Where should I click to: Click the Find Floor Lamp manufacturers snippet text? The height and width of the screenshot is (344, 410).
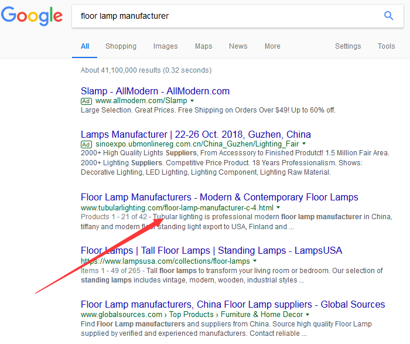[226, 329]
